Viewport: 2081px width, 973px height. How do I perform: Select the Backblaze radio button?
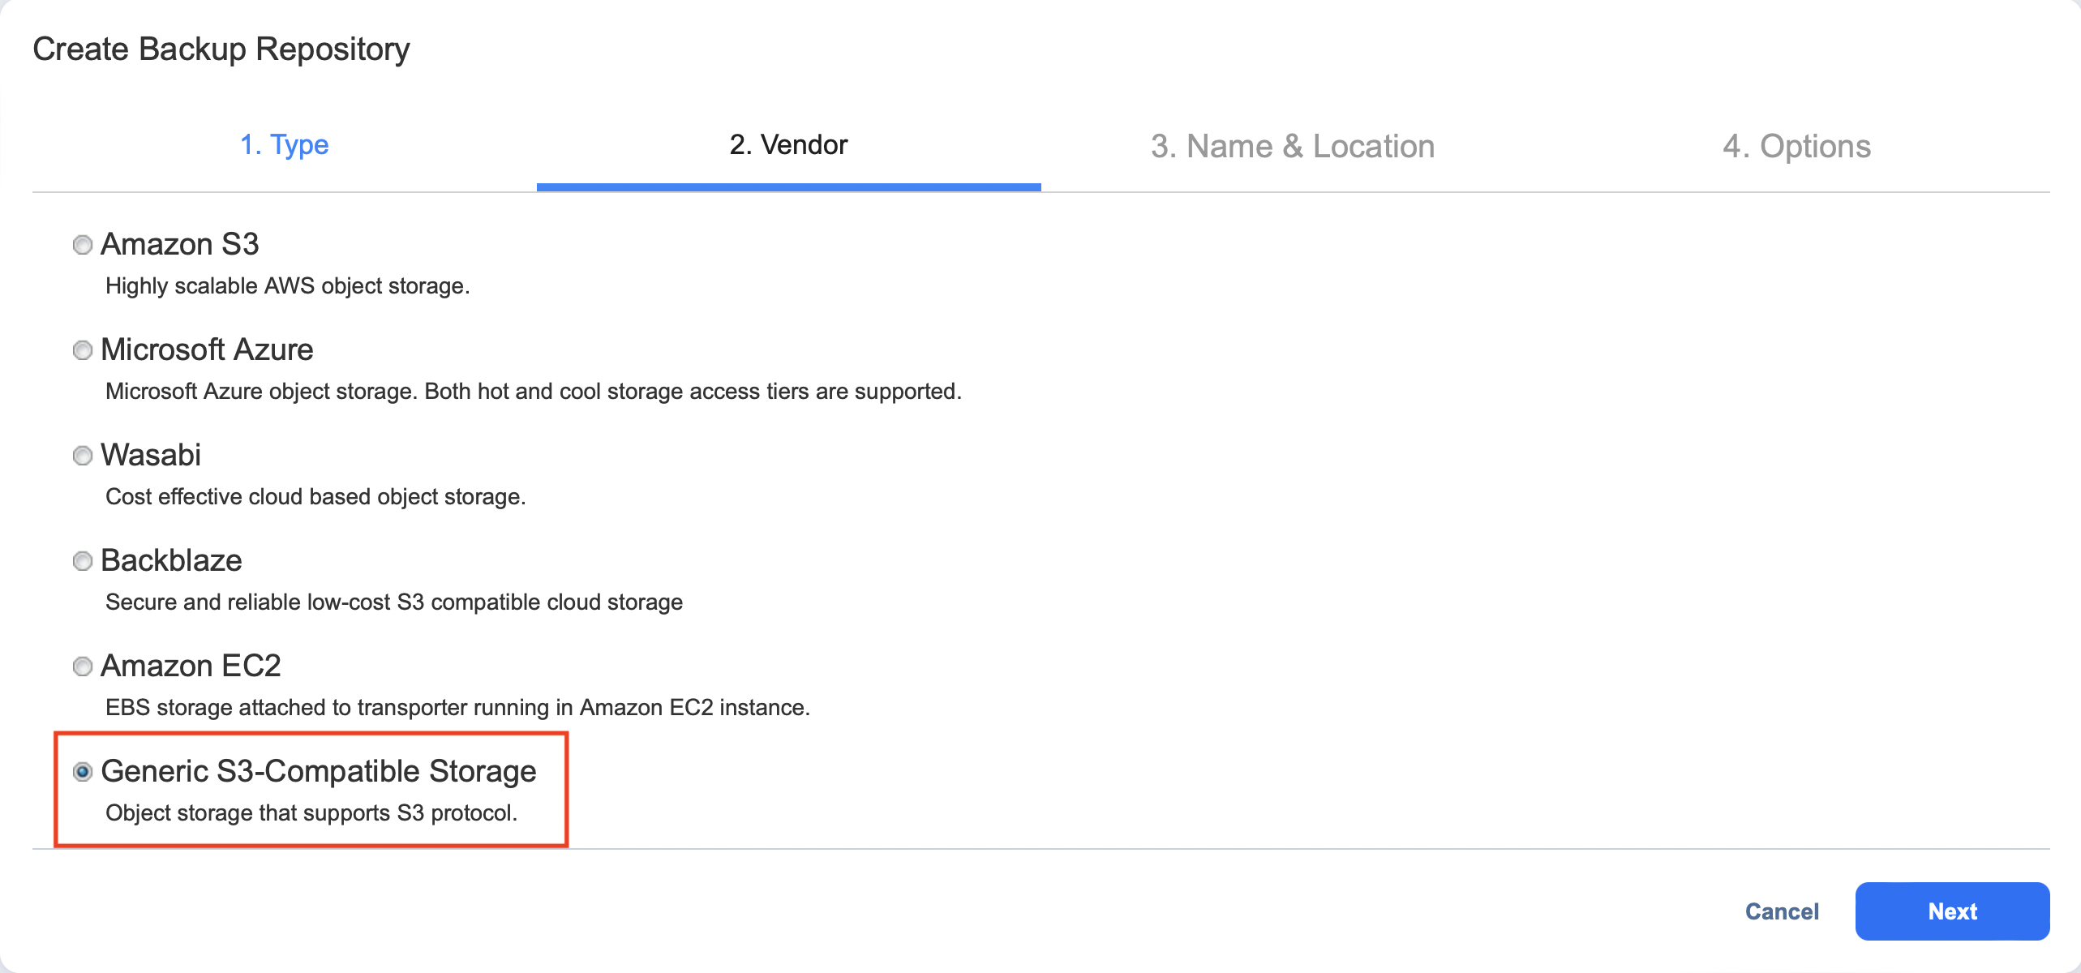[82, 561]
